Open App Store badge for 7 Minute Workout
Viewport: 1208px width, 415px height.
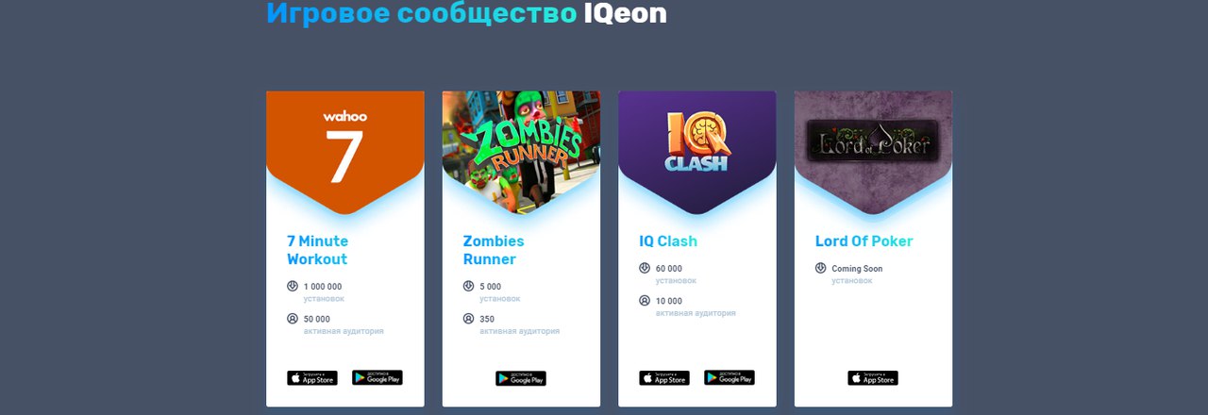[x=312, y=378]
